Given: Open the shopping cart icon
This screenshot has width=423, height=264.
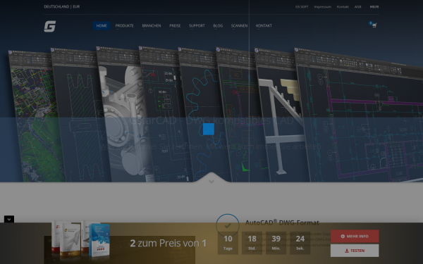Looking at the screenshot, I should 374,25.
